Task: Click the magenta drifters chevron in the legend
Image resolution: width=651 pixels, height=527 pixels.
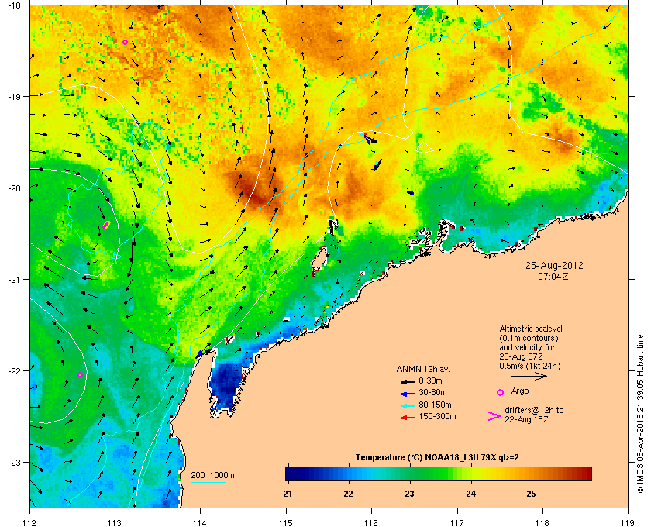Action: (x=494, y=416)
